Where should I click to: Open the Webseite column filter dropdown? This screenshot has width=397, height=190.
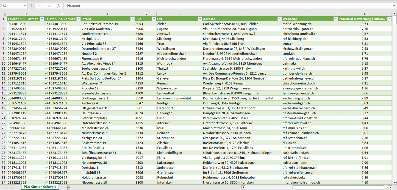pos(335,19)
